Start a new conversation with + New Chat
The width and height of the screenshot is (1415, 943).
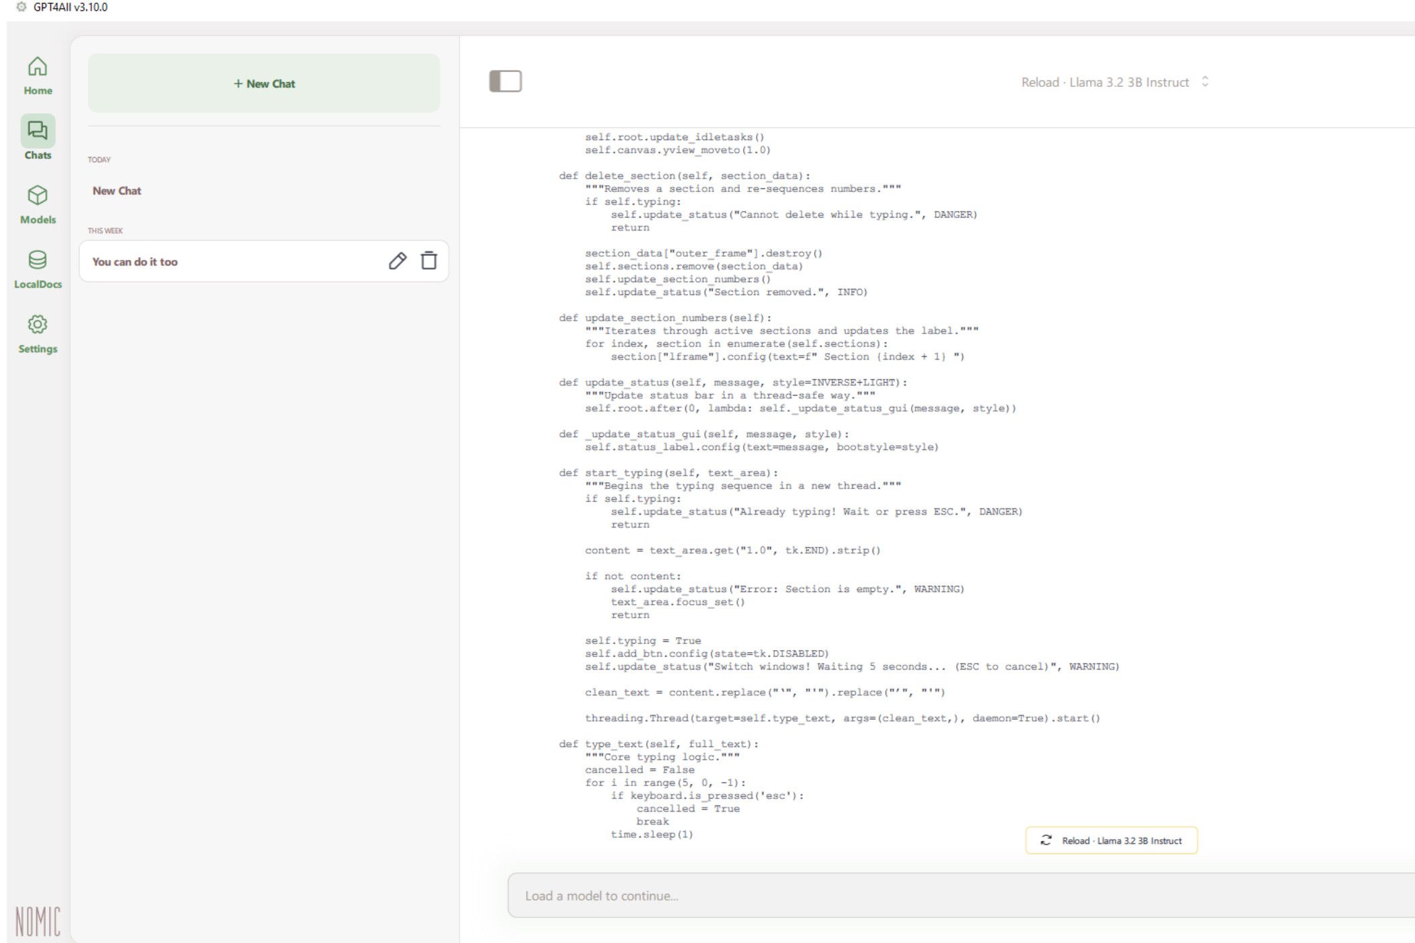[264, 84]
